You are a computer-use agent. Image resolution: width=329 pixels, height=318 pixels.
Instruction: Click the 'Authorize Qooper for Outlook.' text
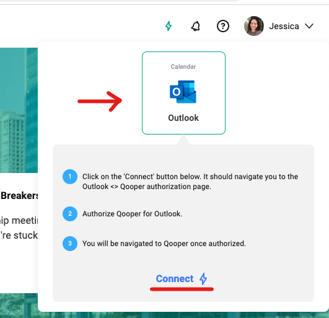click(x=132, y=214)
